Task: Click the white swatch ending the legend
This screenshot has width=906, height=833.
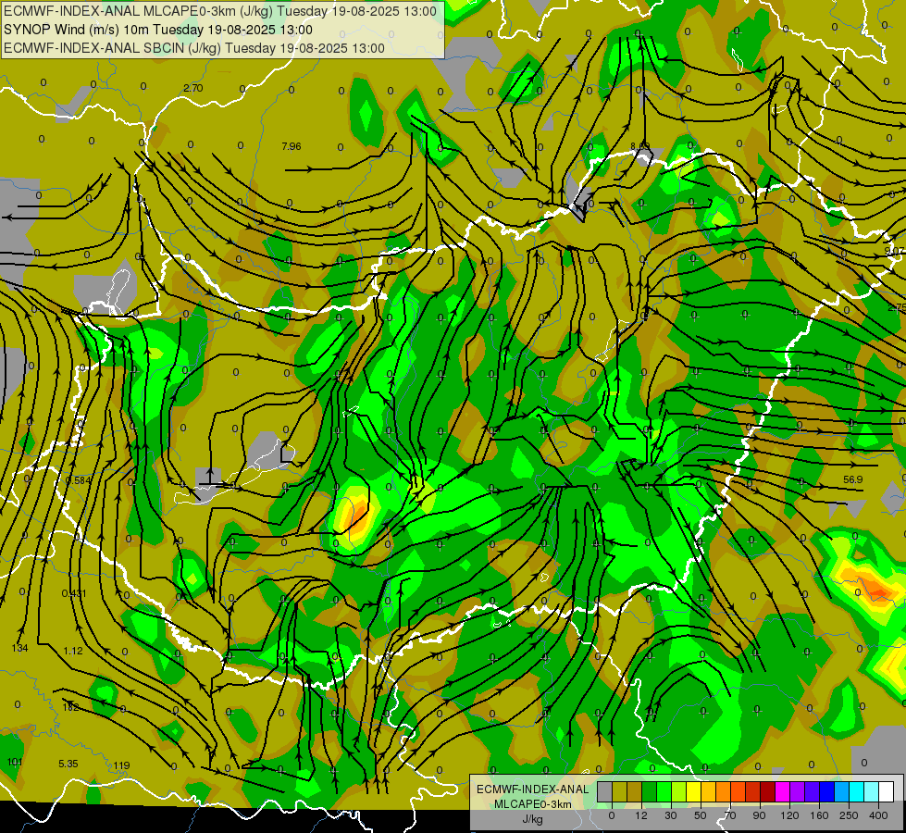Action: point(887,791)
